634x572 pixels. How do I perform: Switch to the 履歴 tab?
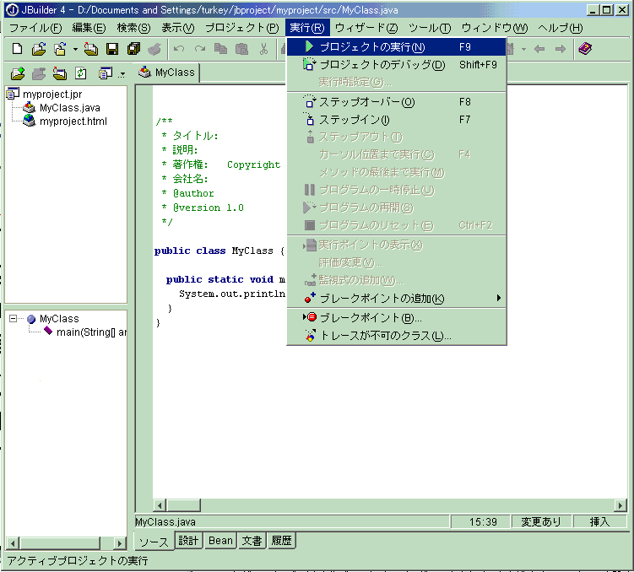[x=281, y=541]
